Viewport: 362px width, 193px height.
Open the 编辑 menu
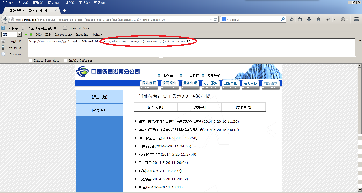coord(23,3)
